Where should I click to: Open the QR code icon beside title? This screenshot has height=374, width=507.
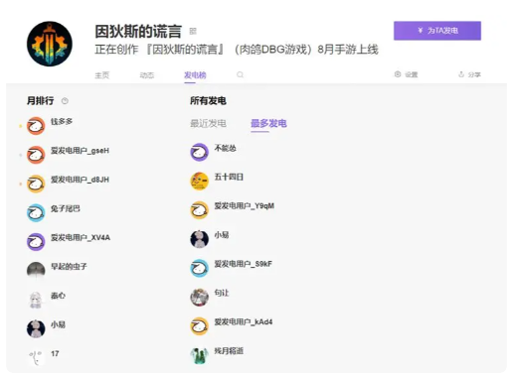(x=193, y=31)
